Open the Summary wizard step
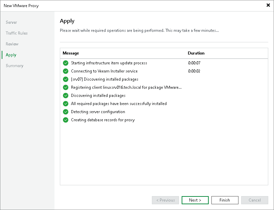The height and width of the screenshot is (210, 274). tap(15, 66)
